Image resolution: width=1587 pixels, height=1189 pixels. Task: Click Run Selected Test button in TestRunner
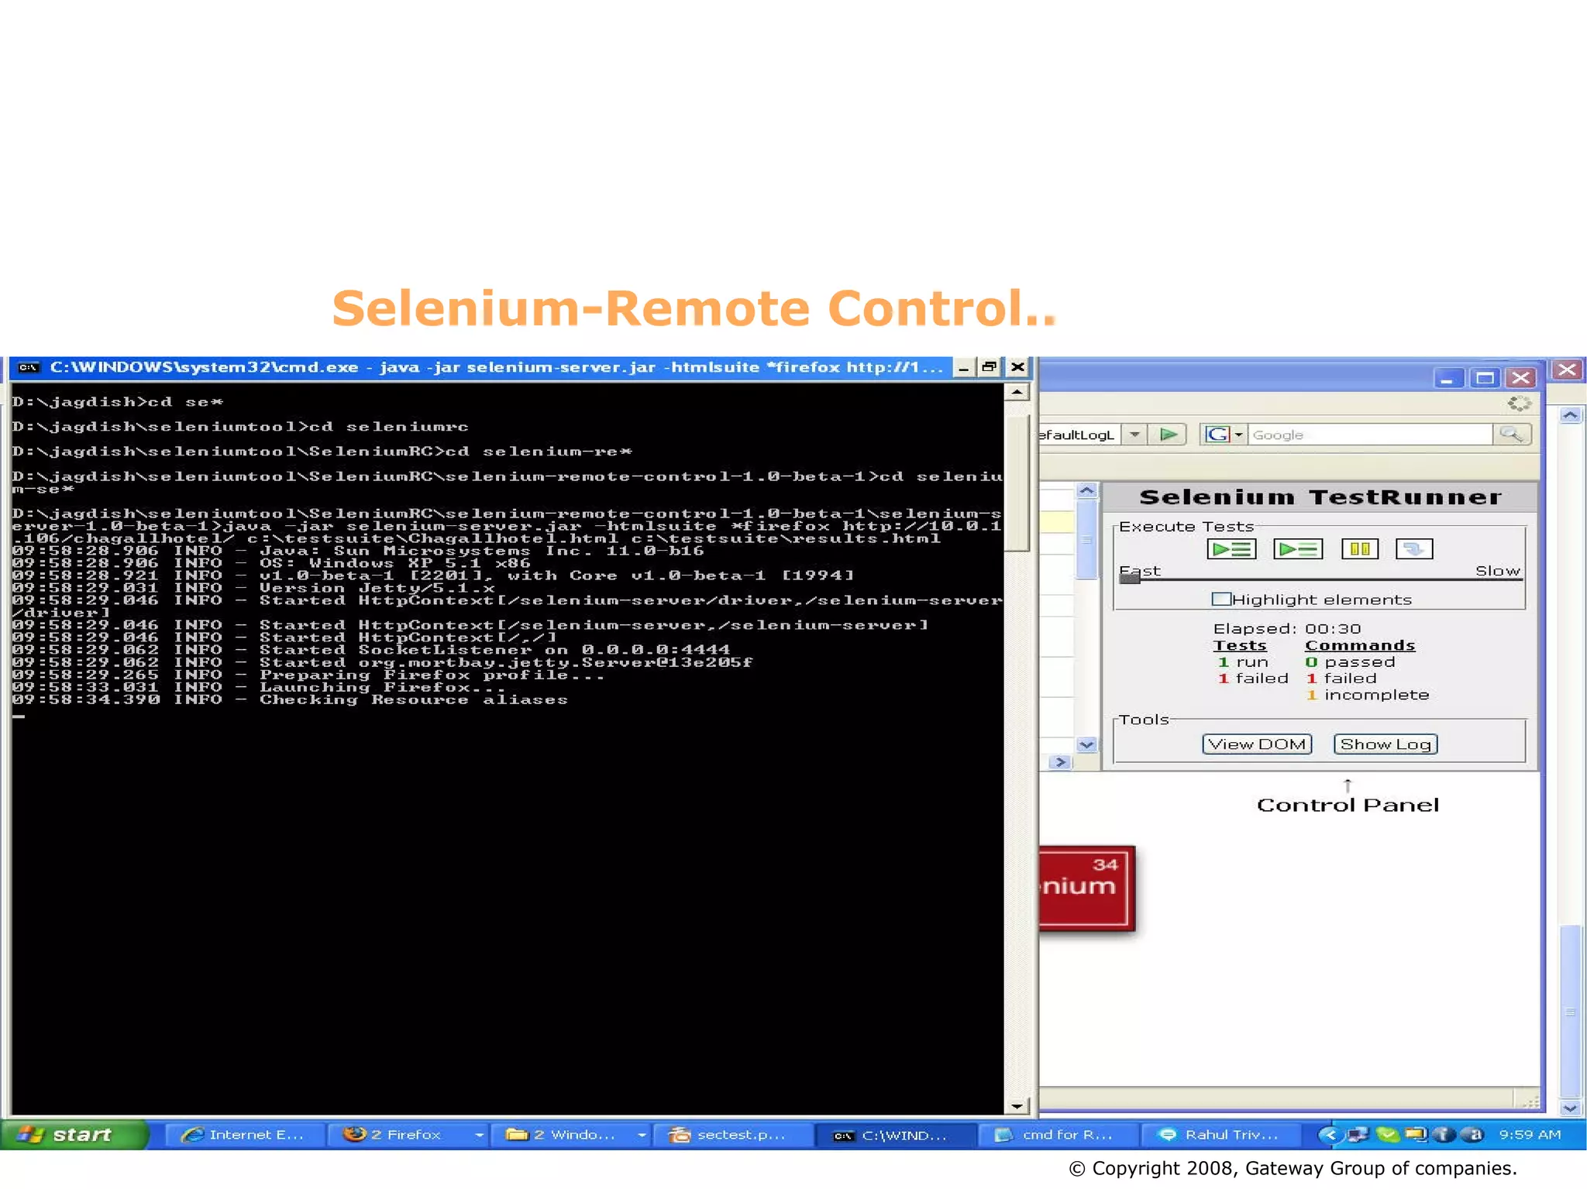[x=1298, y=549]
